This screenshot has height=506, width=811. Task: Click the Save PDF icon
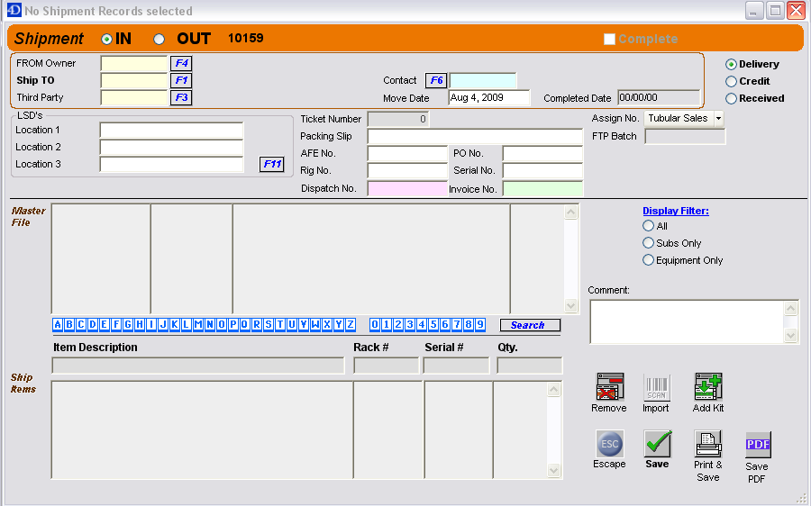tap(757, 445)
